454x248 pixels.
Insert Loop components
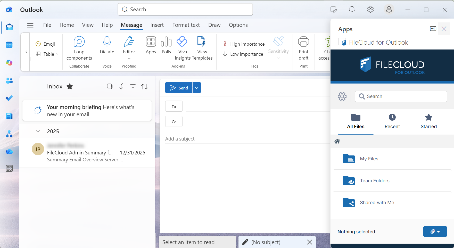79,48
